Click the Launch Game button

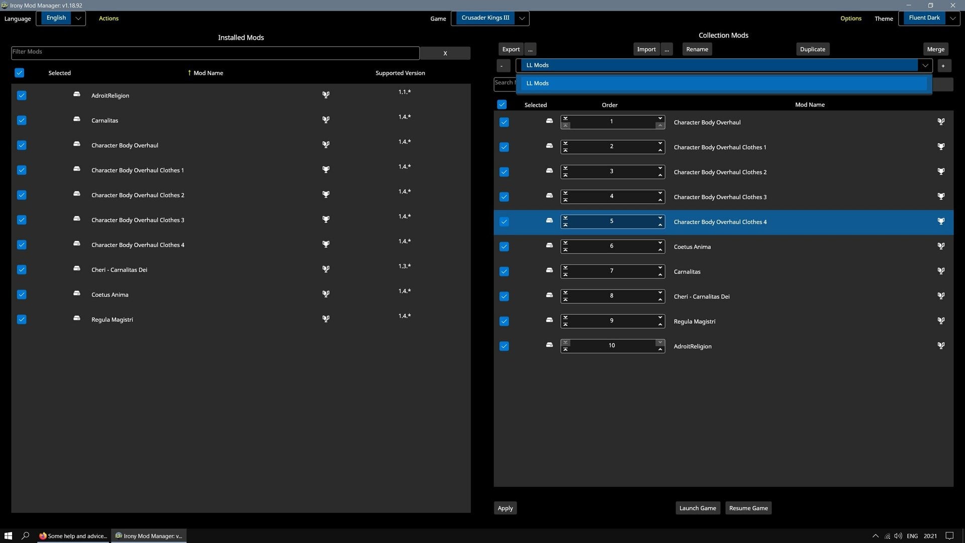point(698,508)
